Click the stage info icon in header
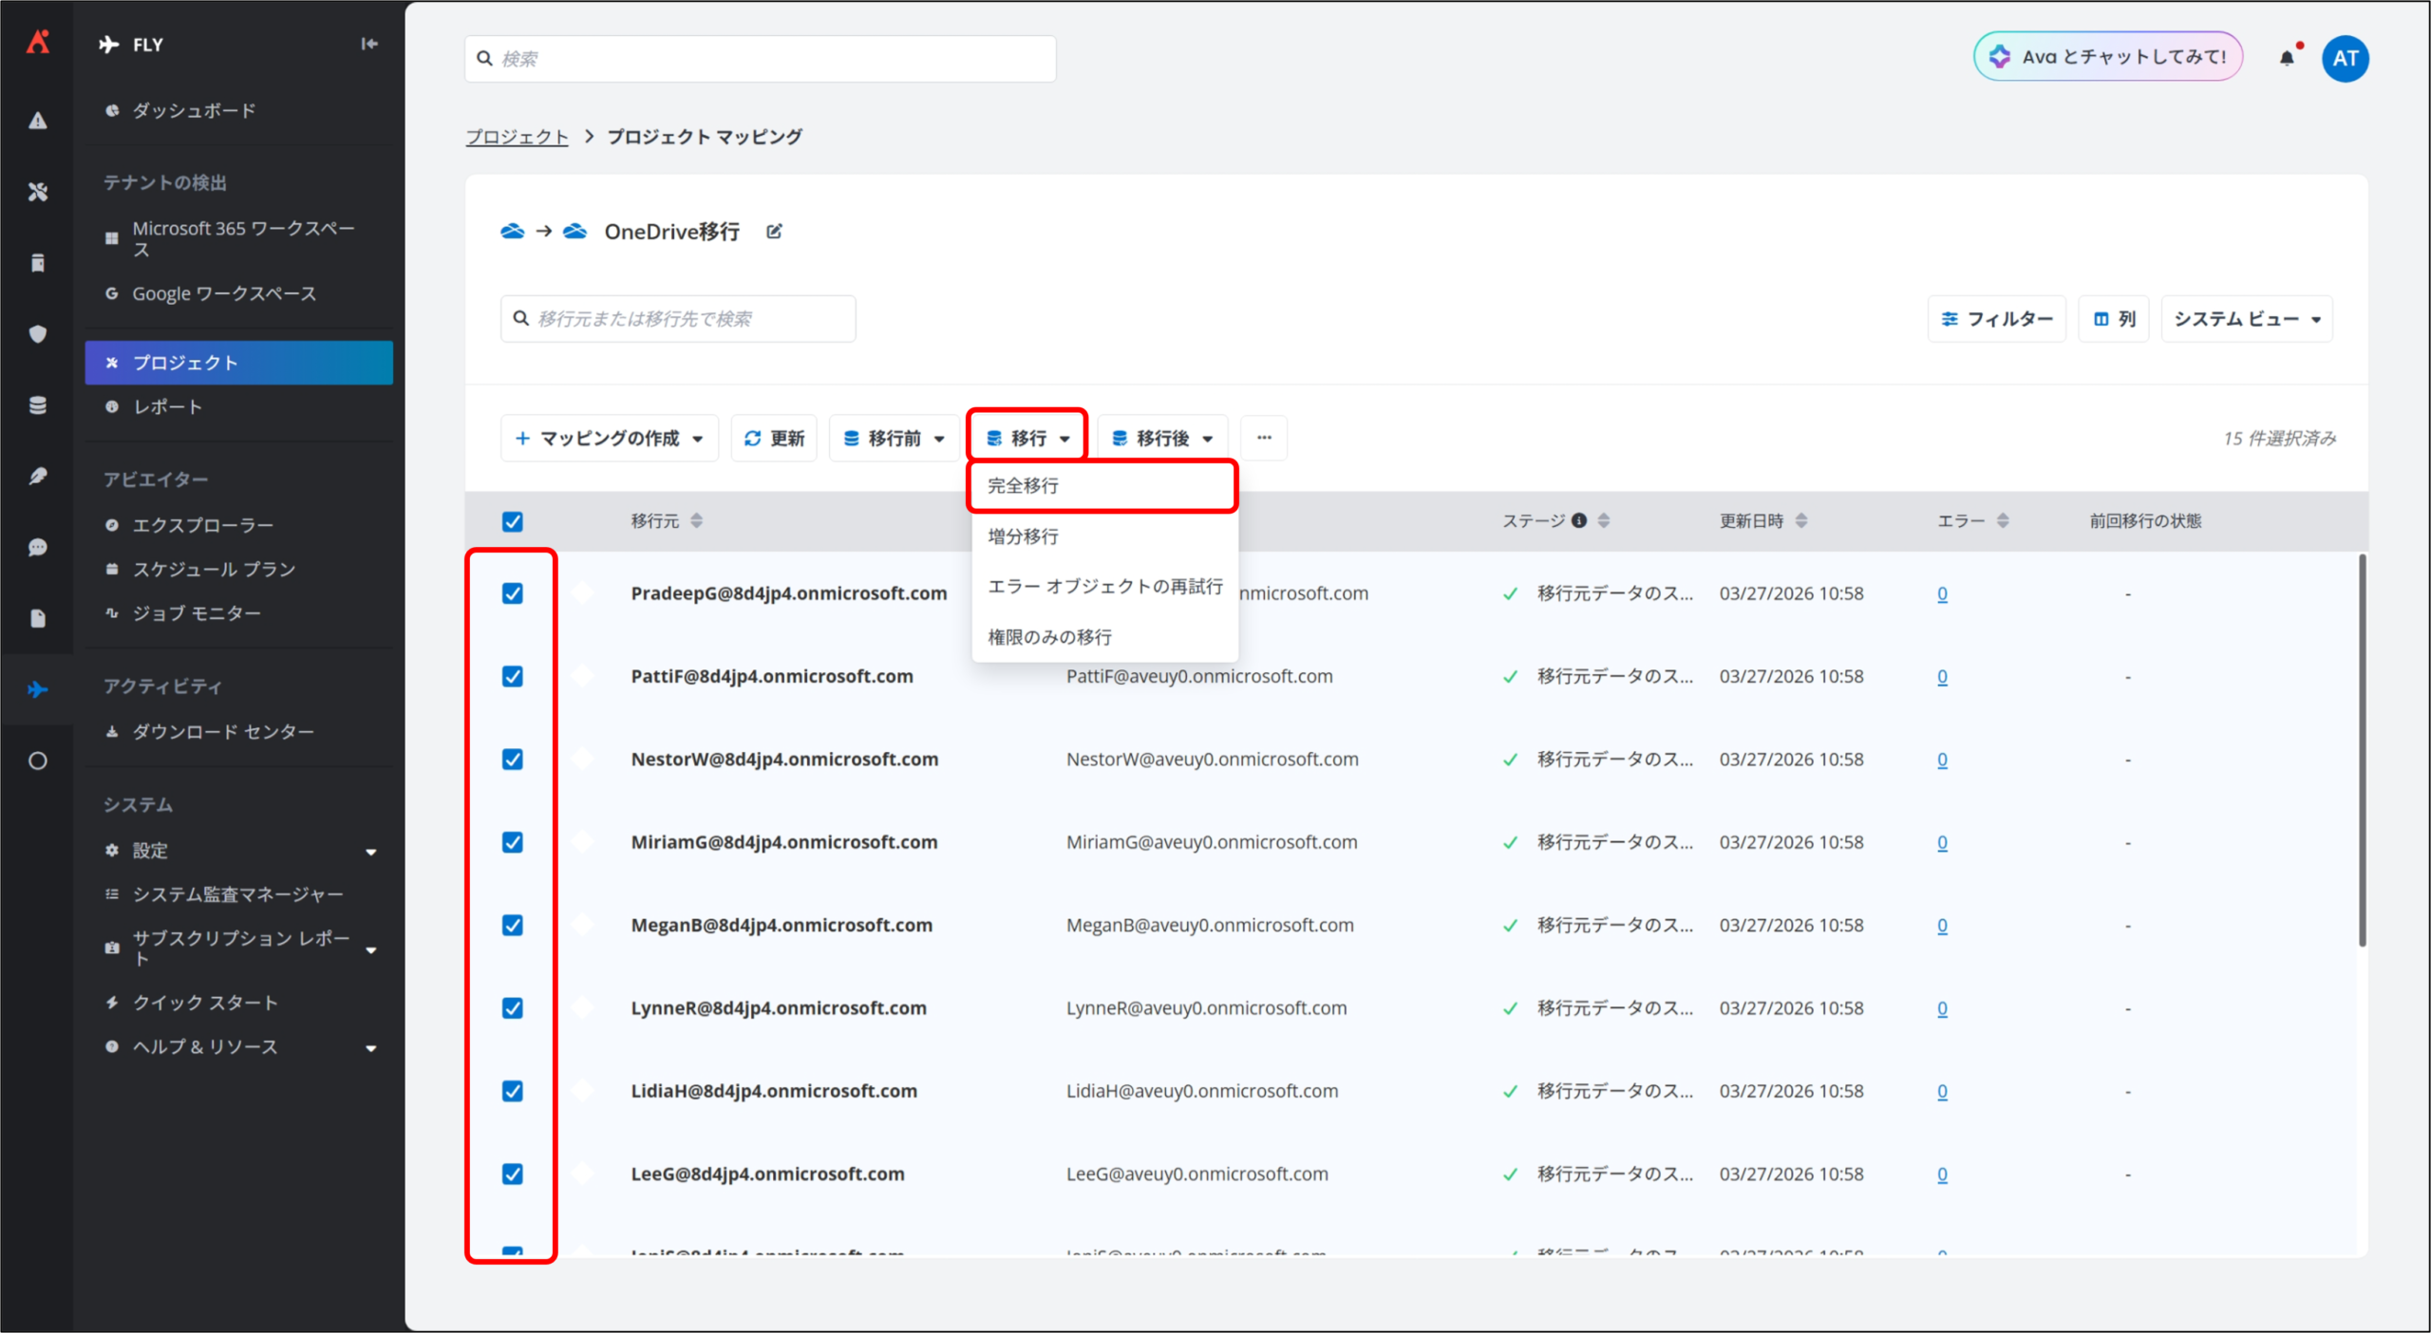Image resolution: width=2431 pixels, height=1333 pixels. pos(1579,520)
